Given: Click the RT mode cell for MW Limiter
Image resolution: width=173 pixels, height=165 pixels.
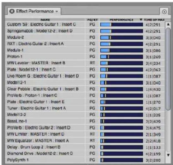Looking at the screenshot, I should 92,134.
